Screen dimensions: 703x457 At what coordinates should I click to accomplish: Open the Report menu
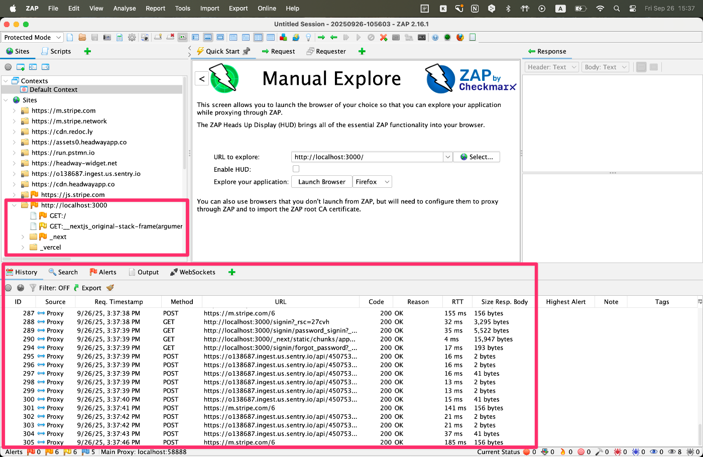coord(155,8)
